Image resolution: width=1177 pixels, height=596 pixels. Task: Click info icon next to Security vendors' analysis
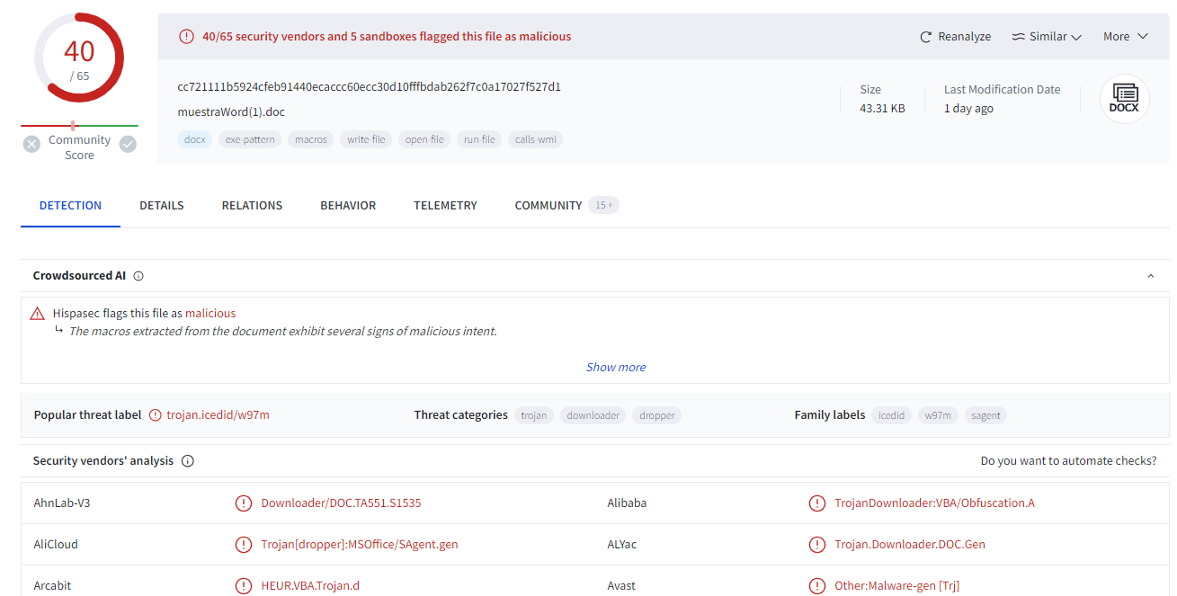tap(187, 461)
